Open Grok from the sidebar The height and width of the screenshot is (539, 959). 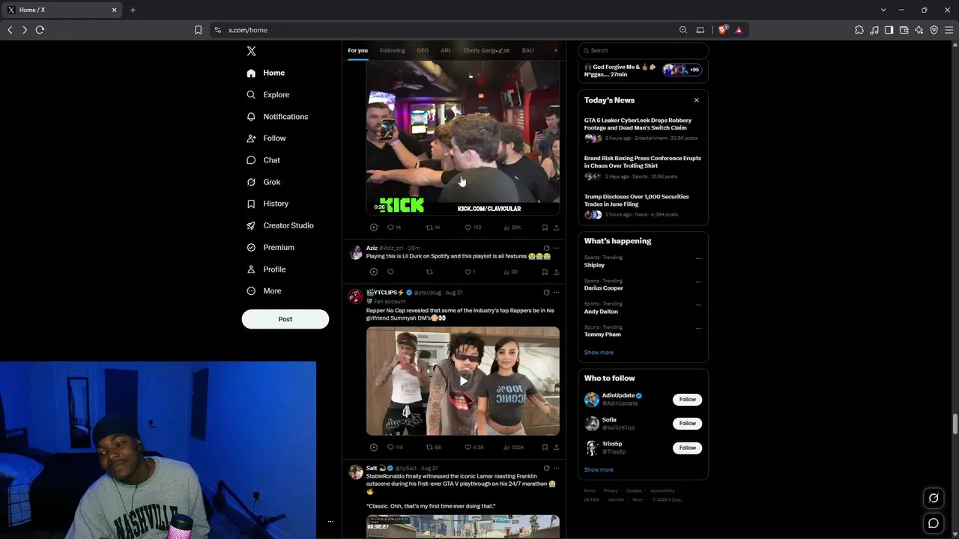(263, 182)
